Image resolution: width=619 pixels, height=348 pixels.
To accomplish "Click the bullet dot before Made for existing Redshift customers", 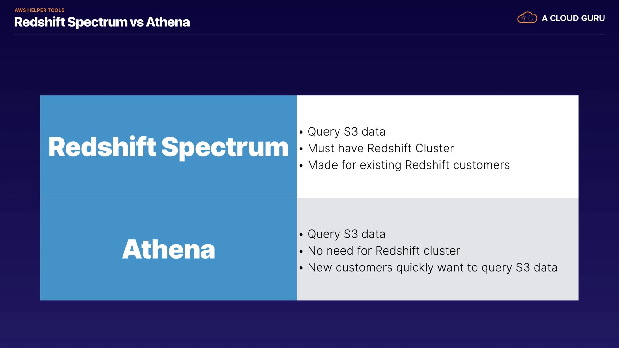I will [x=301, y=166].
